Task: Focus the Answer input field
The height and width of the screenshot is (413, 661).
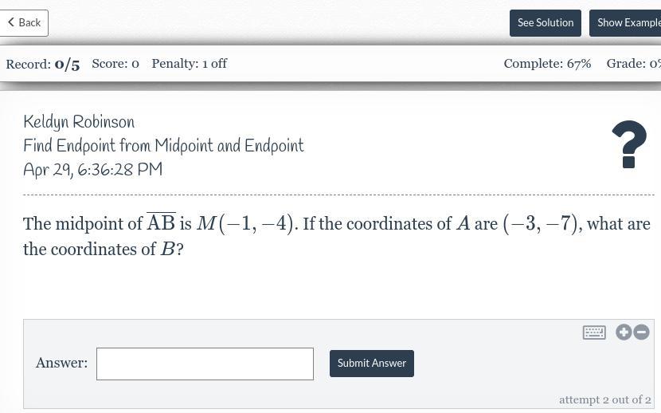Action: (205, 364)
